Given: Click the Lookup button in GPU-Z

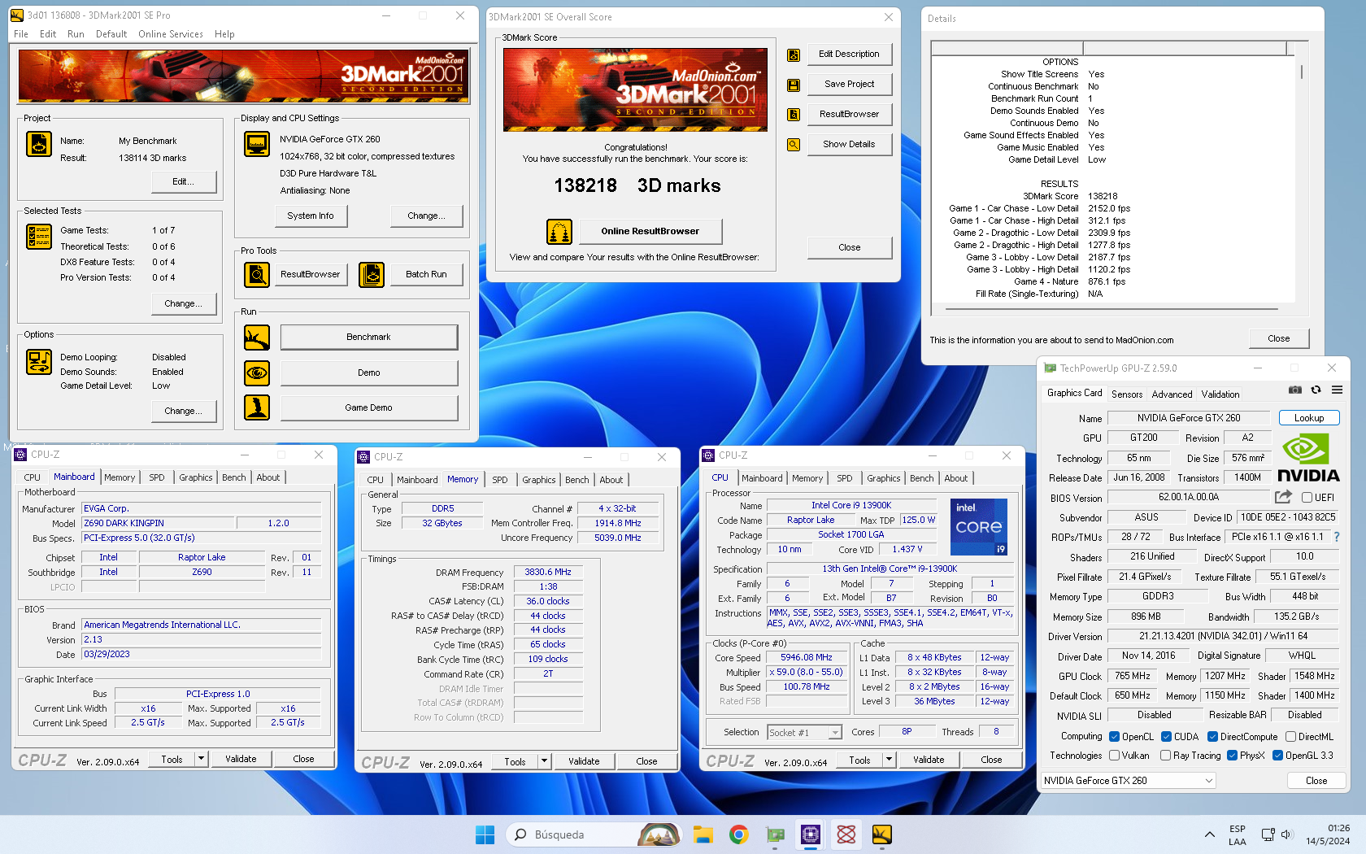Looking at the screenshot, I should click(x=1309, y=418).
